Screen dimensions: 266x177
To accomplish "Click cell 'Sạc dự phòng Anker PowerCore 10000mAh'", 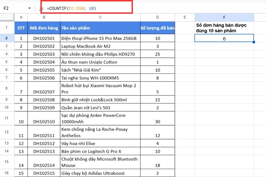I will click(x=100, y=119).
